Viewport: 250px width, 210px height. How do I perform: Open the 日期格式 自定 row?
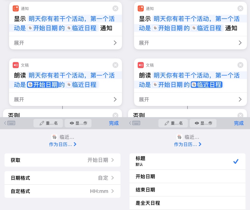(62, 178)
